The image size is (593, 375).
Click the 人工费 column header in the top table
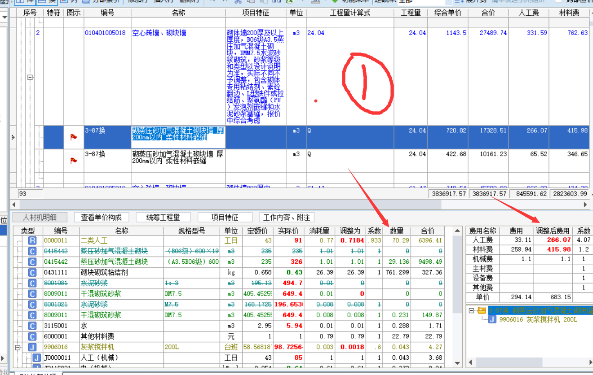[529, 13]
